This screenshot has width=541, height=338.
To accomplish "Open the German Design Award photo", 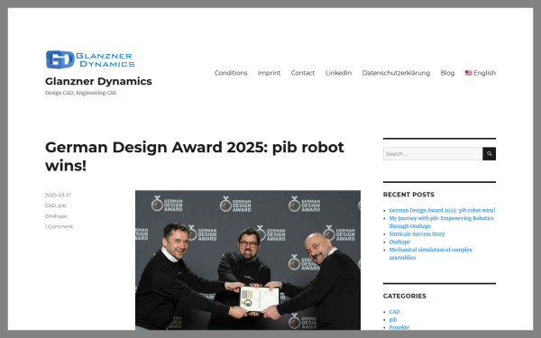I will coord(248,260).
